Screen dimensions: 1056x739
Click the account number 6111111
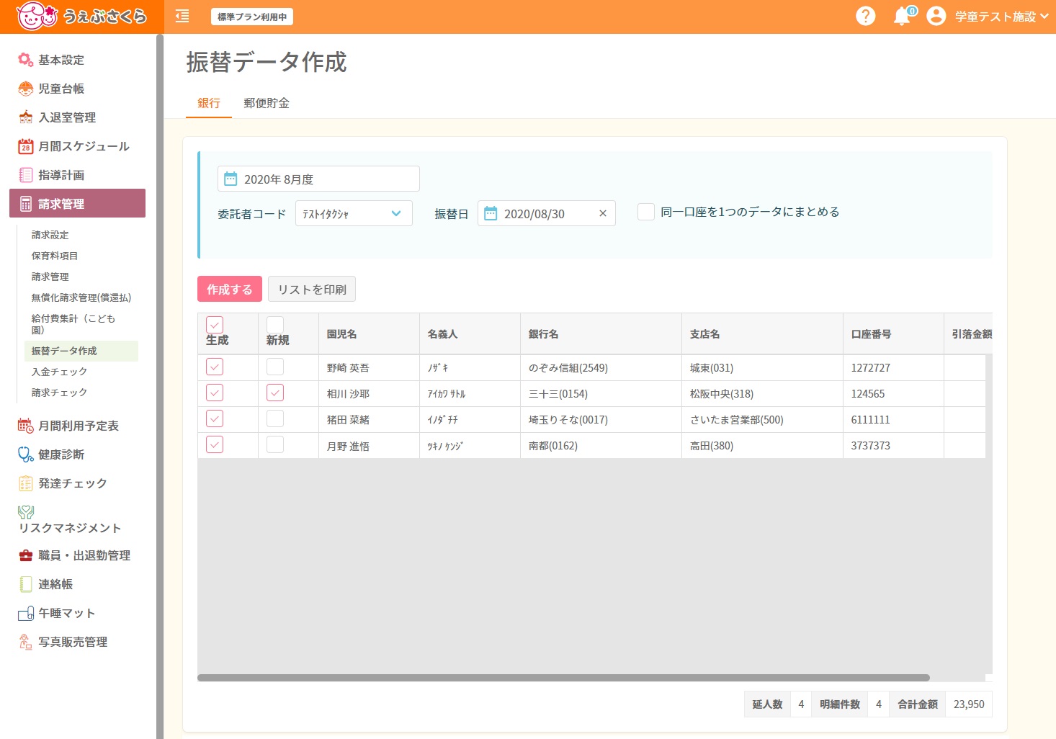pyautogui.click(x=870, y=419)
